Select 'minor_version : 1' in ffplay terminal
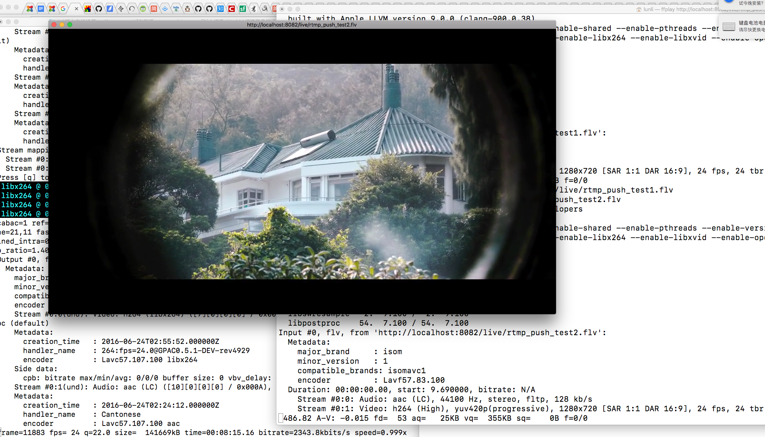765x437 pixels. tap(343, 361)
